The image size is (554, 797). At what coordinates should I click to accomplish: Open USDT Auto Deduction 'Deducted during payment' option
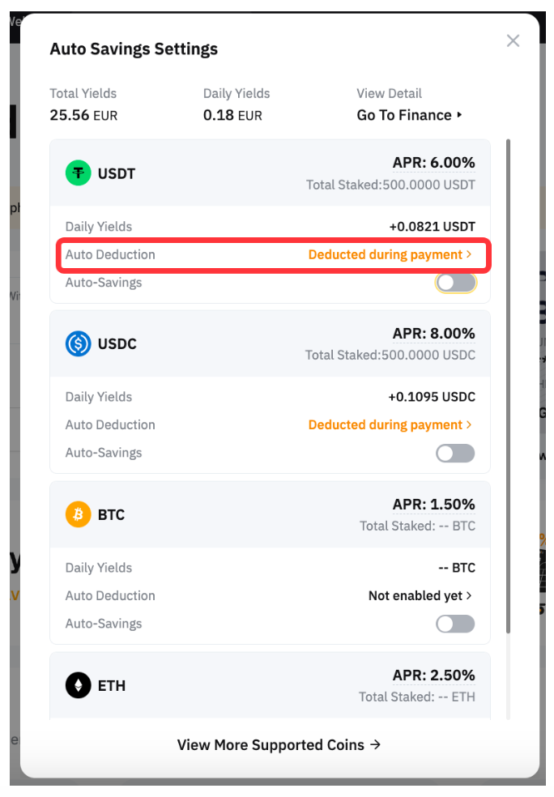click(x=390, y=254)
